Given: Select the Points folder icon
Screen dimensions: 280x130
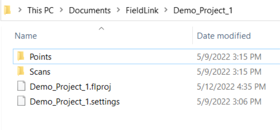Looking at the screenshot, I should click(21, 56).
